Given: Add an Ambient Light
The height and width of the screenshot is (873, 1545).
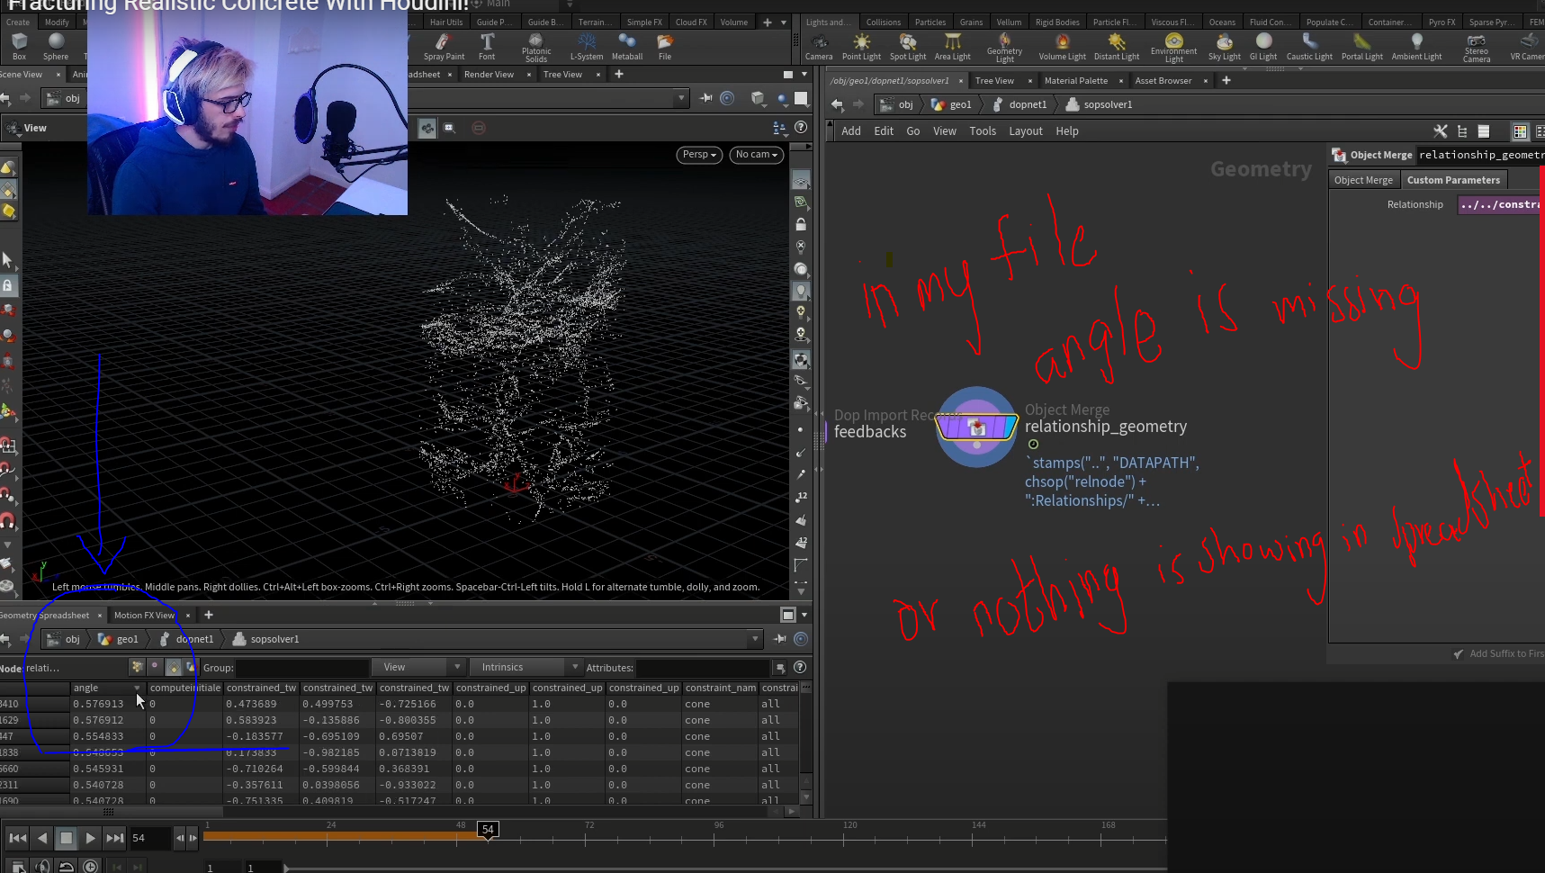Looking at the screenshot, I should tap(1416, 47).
